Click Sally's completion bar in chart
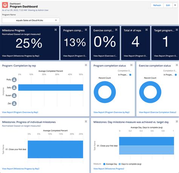Screen dimensions: 179x173 pyautogui.click(x=51, y=87)
